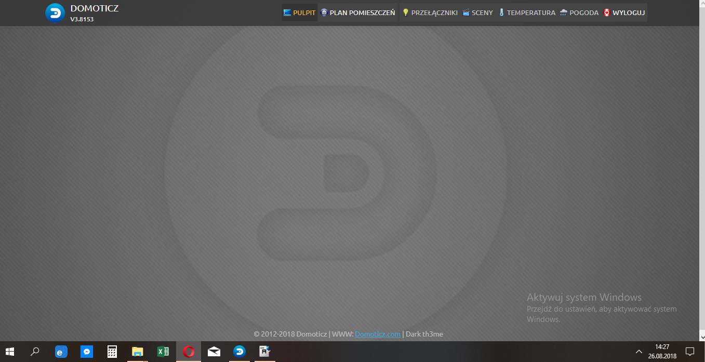Log out using Wyloguj

tap(624, 13)
